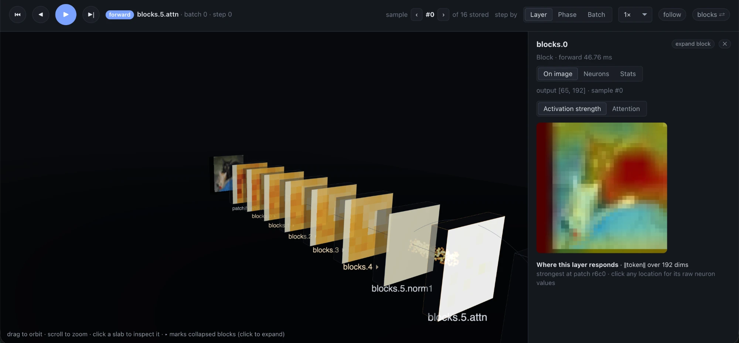This screenshot has height=343, width=739.
Task: Go to the next stored sample
Action: [443, 15]
